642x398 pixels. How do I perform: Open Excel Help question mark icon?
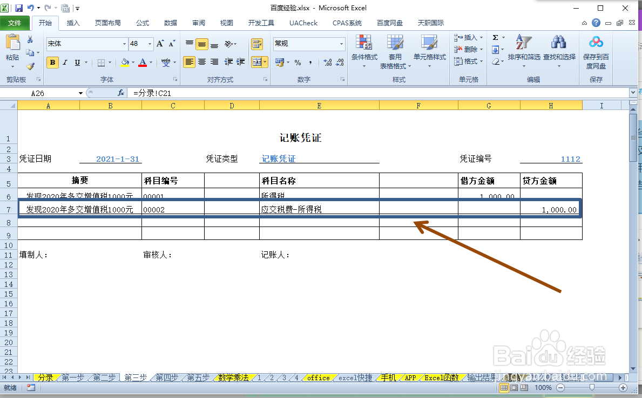596,23
